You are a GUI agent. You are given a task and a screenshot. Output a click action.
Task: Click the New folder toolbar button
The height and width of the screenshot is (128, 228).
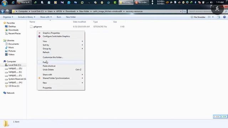click(x=71, y=17)
